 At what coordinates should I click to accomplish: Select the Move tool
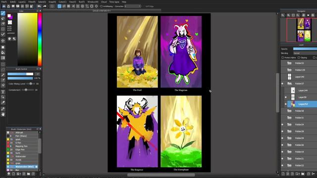(3, 41)
